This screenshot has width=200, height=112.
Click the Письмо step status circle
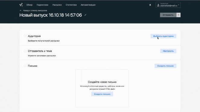click(25, 66)
